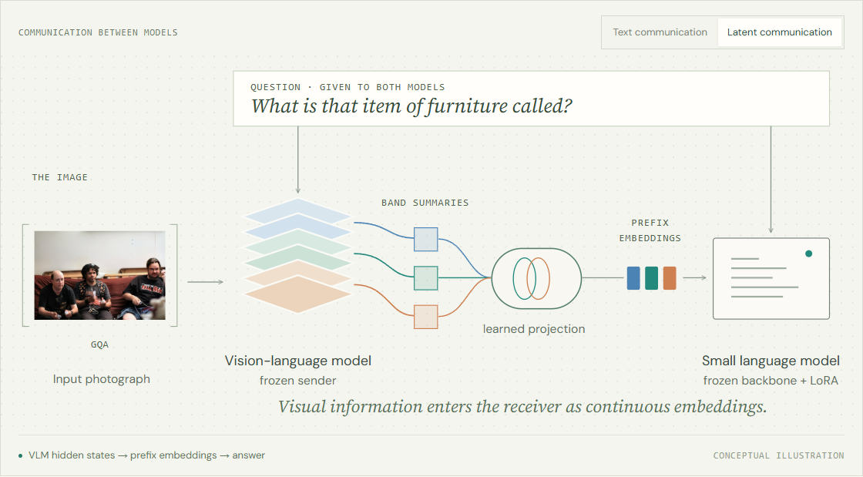The height and width of the screenshot is (477, 863).
Task: Click the GQA input photograph thumbnail
Action: coord(99,275)
